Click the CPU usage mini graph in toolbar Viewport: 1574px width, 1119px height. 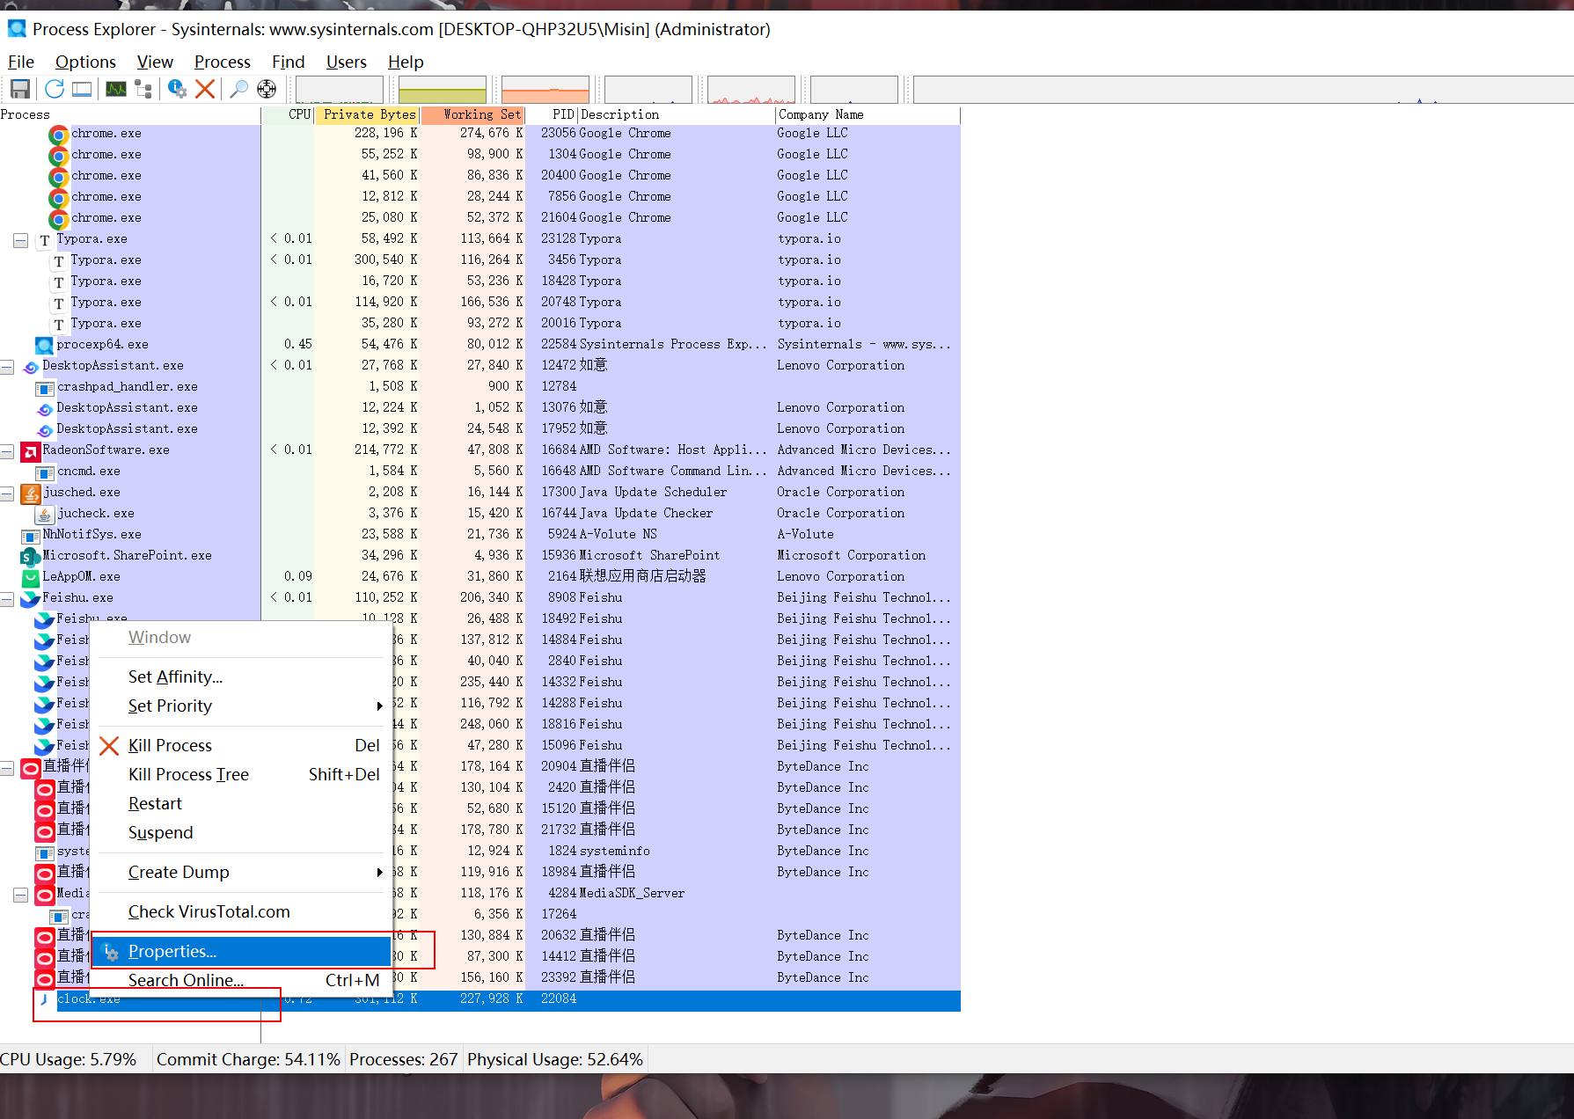(340, 90)
